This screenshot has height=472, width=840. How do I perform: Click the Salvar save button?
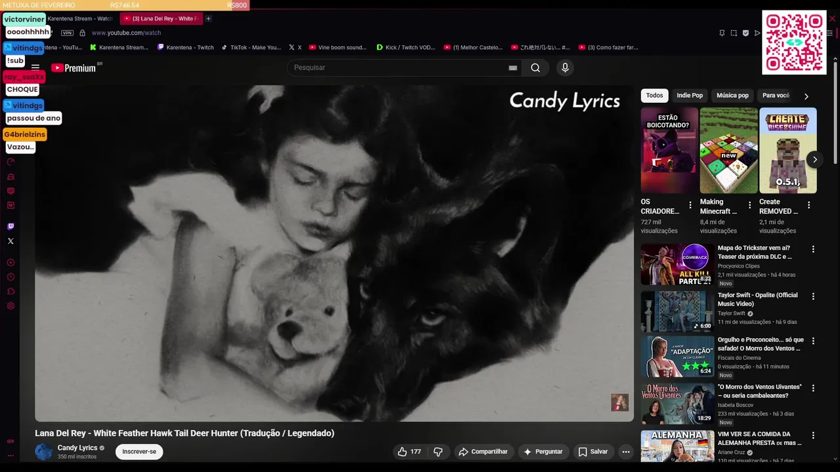click(593, 452)
